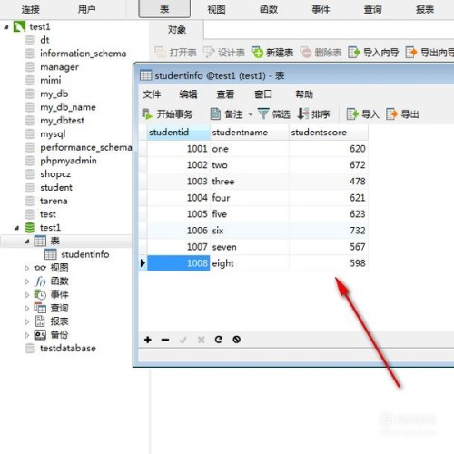Click the 导入 import button

pyautogui.click(x=362, y=114)
